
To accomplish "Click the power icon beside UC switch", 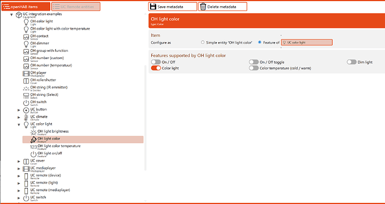I will 26,198.
